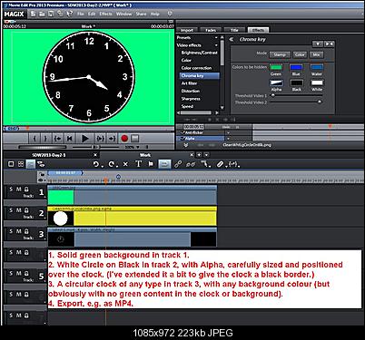The height and width of the screenshot is (340, 365).
Task: Click the red Record button
Action: (x=124, y=139)
